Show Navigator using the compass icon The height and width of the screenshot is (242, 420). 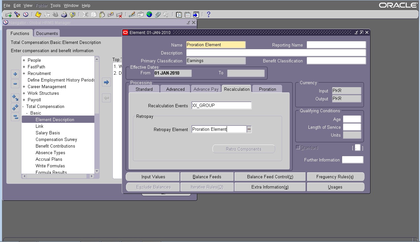25,15
